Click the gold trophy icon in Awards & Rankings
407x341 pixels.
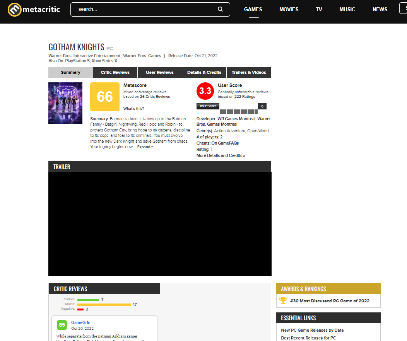click(283, 300)
